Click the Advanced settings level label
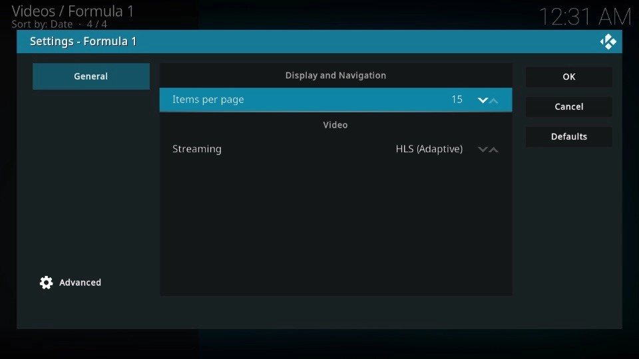This screenshot has width=639, height=359. pyautogui.click(x=81, y=283)
